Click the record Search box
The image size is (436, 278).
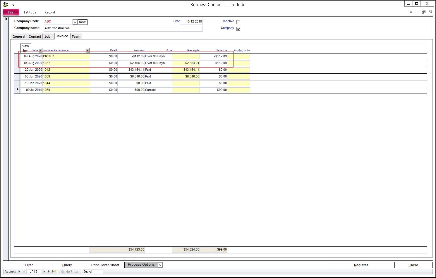click(x=92, y=272)
